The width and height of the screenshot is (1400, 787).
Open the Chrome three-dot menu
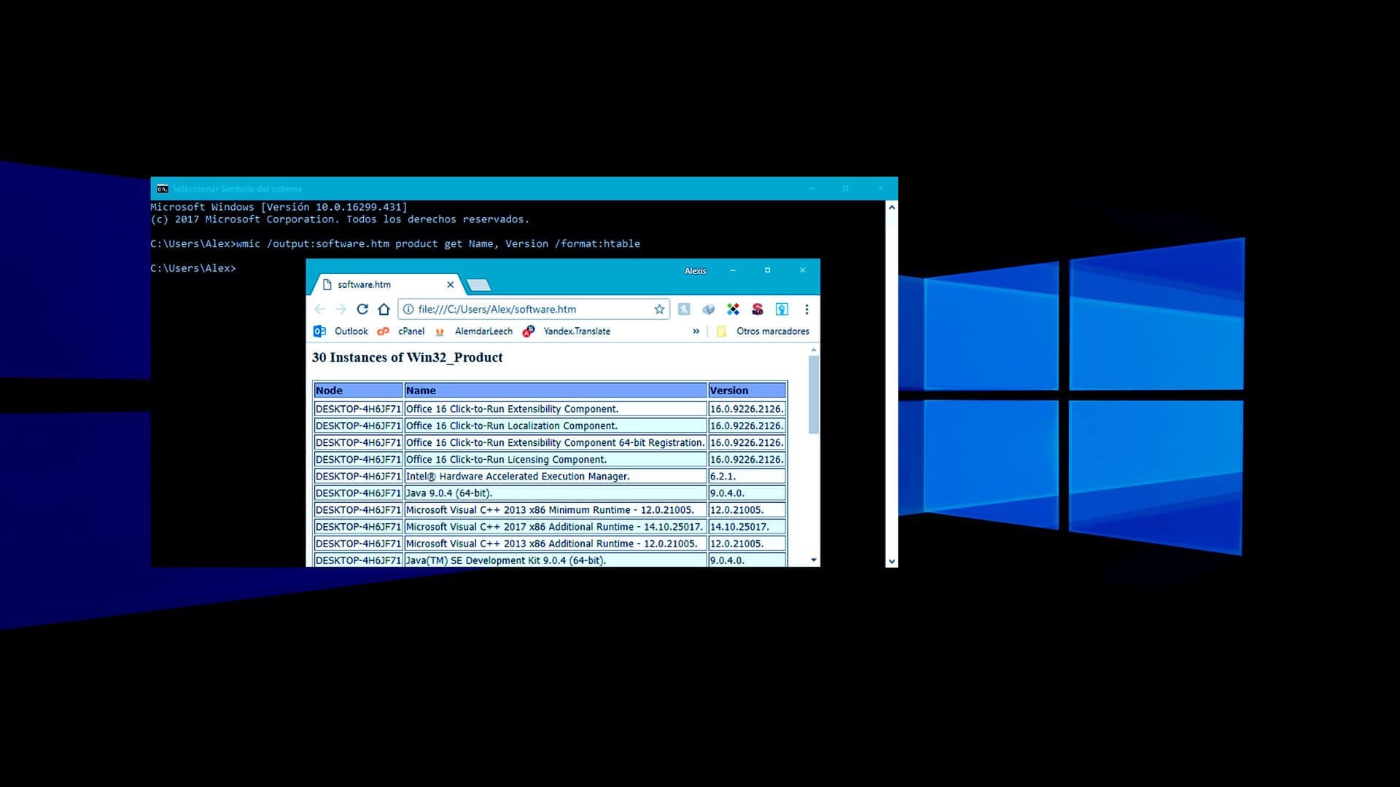pos(806,309)
